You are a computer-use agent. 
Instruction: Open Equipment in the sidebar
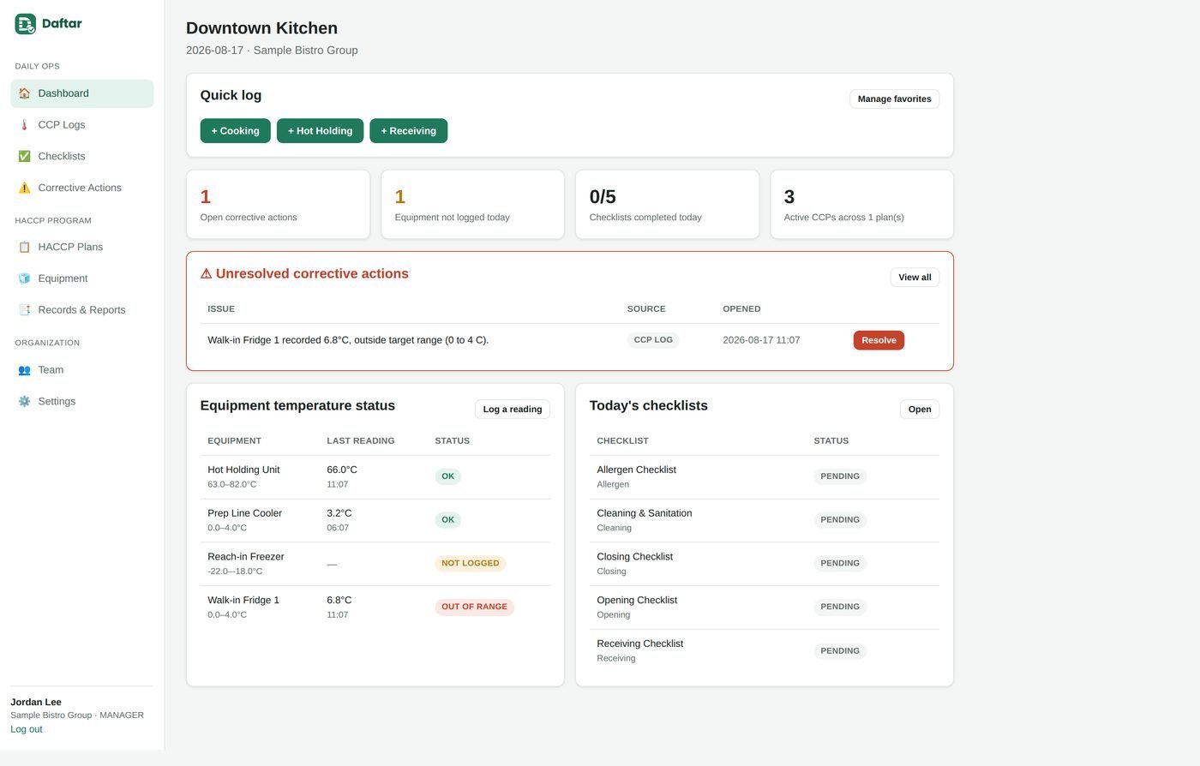(x=81, y=278)
